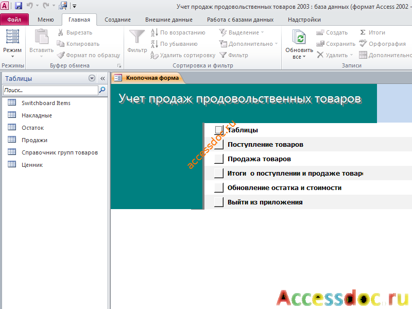Image resolution: width=412 pixels, height=309 pixels.
Task: Click Удалить record button
Action: coord(332,55)
